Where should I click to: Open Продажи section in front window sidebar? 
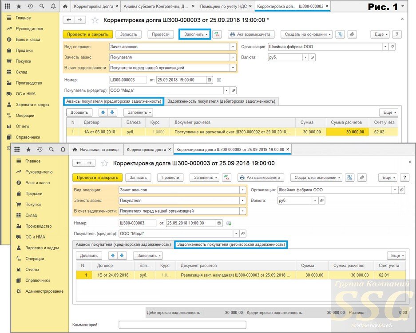(x=34, y=194)
